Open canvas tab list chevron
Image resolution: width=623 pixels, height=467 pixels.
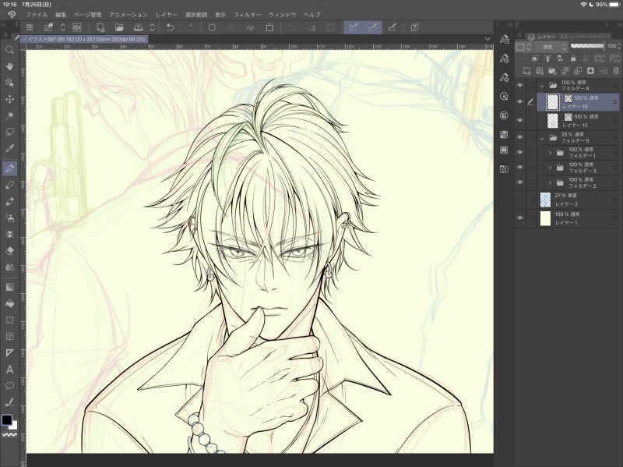487,39
